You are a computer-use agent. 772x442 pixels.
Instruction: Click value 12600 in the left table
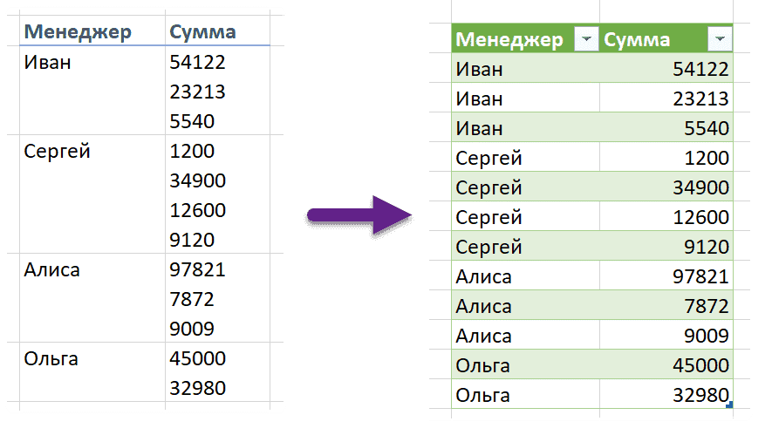(197, 211)
